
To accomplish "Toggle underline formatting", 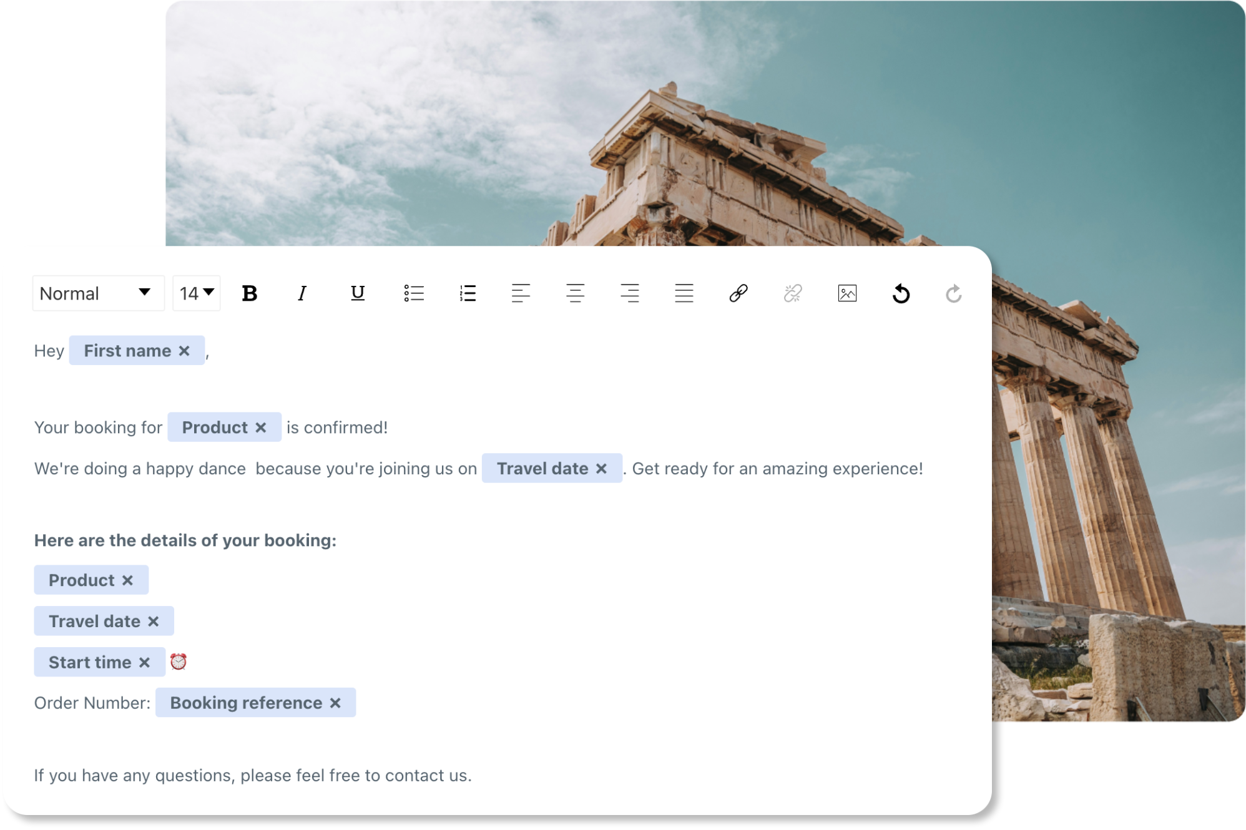I will tap(357, 293).
